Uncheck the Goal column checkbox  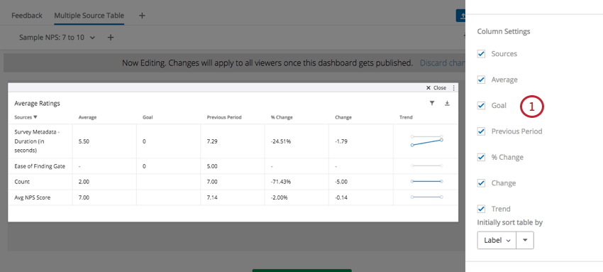point(481,105)
